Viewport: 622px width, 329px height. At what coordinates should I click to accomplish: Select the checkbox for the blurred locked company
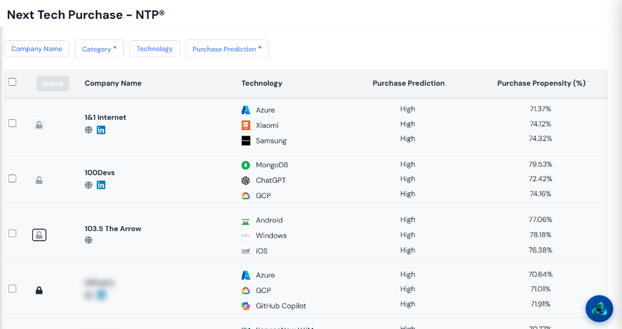pos(13,288)
